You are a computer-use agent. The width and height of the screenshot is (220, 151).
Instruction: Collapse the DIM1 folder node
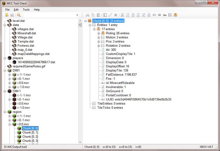tap(5, 71)
